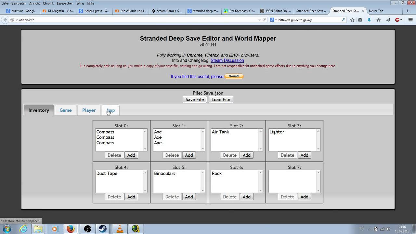Click the search magnifier icon
Image resolution: width=416 pixels, height=234 pixels.
click(x=344, y=20)
